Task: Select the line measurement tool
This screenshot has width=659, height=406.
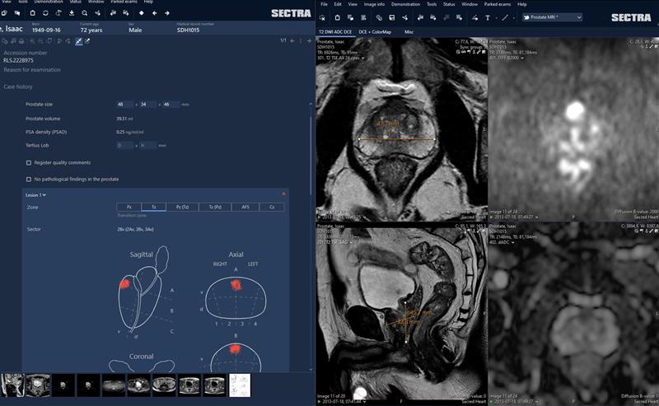Action: 504,17
